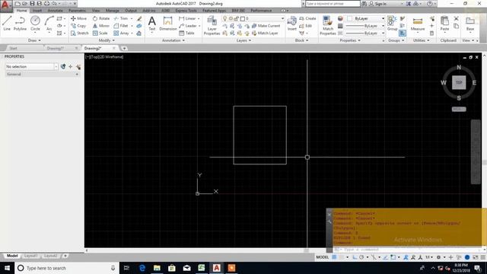Viewport: 487px width, 274px height.
Task: Click the Match Properties tool
Action: [328, 25]
